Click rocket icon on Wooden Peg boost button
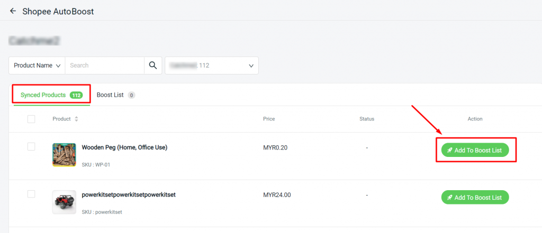Viewport: 542px width, 233px height. 449,151
